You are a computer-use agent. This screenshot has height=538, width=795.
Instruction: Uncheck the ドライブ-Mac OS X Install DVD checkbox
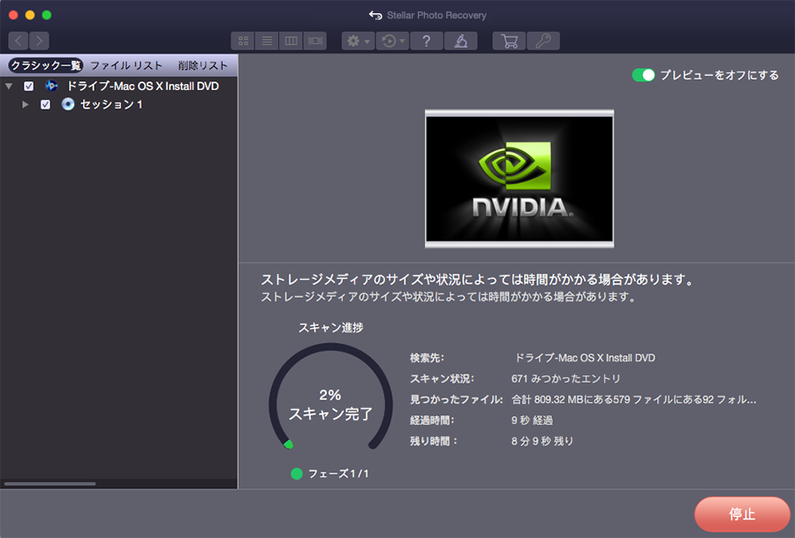[x=29, y=87]
